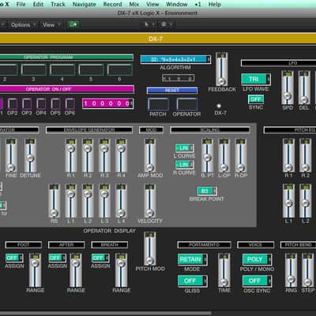Toggle the BREATH ASSIGN switch showing OFF
Viewport: 316px width, 316px height.
point(100,258)
